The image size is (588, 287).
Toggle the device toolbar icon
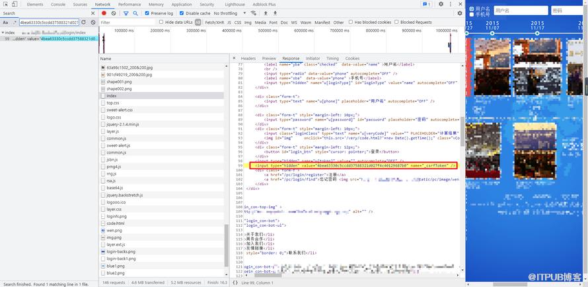pyautogui.click(x=15, y=4)
